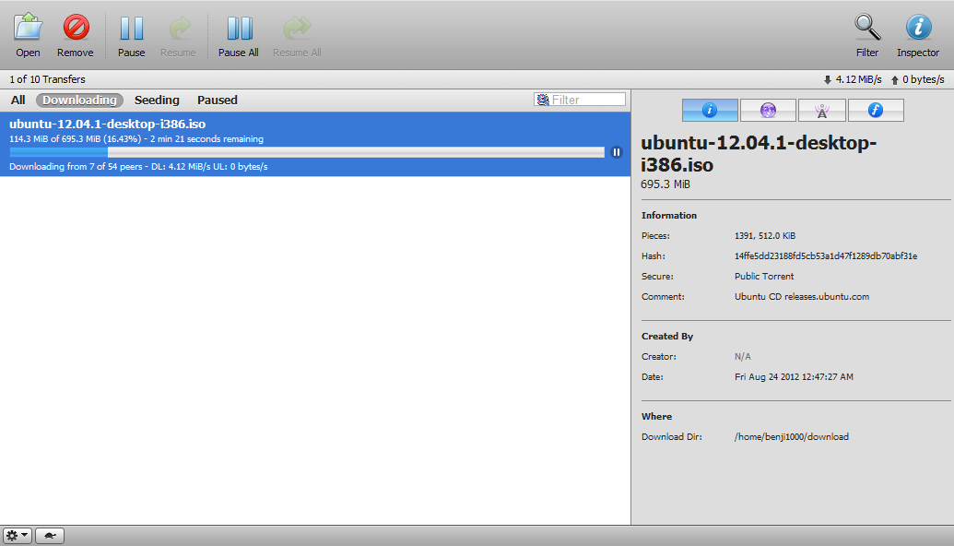Screen dimensions: 954x546
Task: Pause all transfers
Action: tap(239, 35)
